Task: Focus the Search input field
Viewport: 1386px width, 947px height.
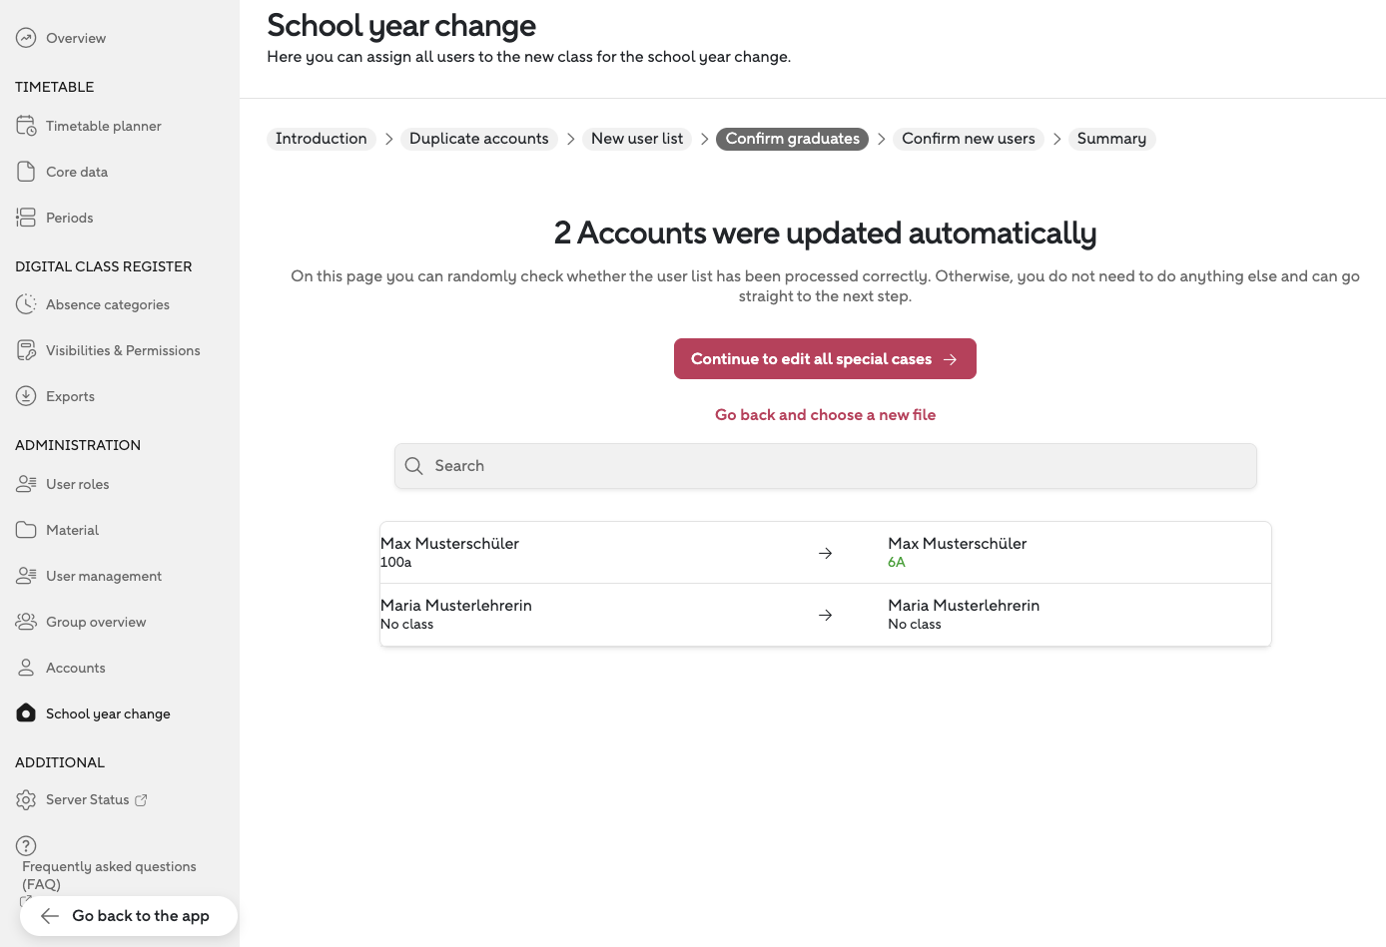Action: (x=839, y=466)
